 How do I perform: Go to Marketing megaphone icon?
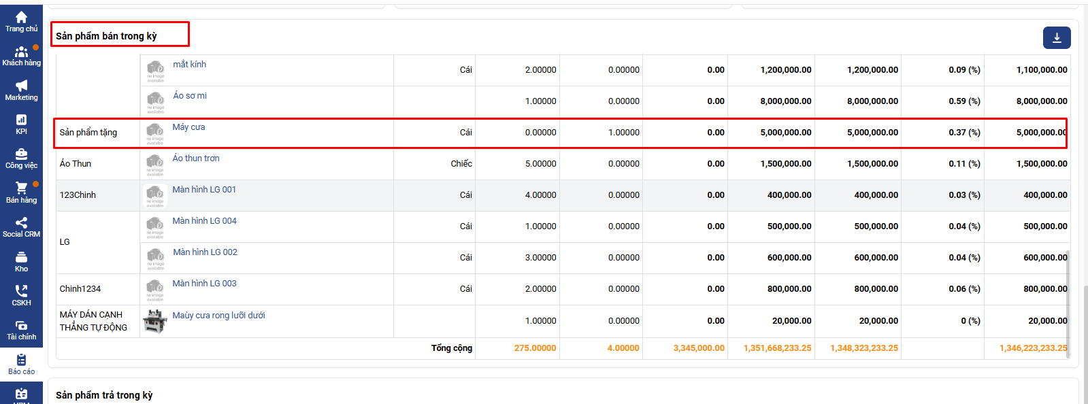pos(21,86)
